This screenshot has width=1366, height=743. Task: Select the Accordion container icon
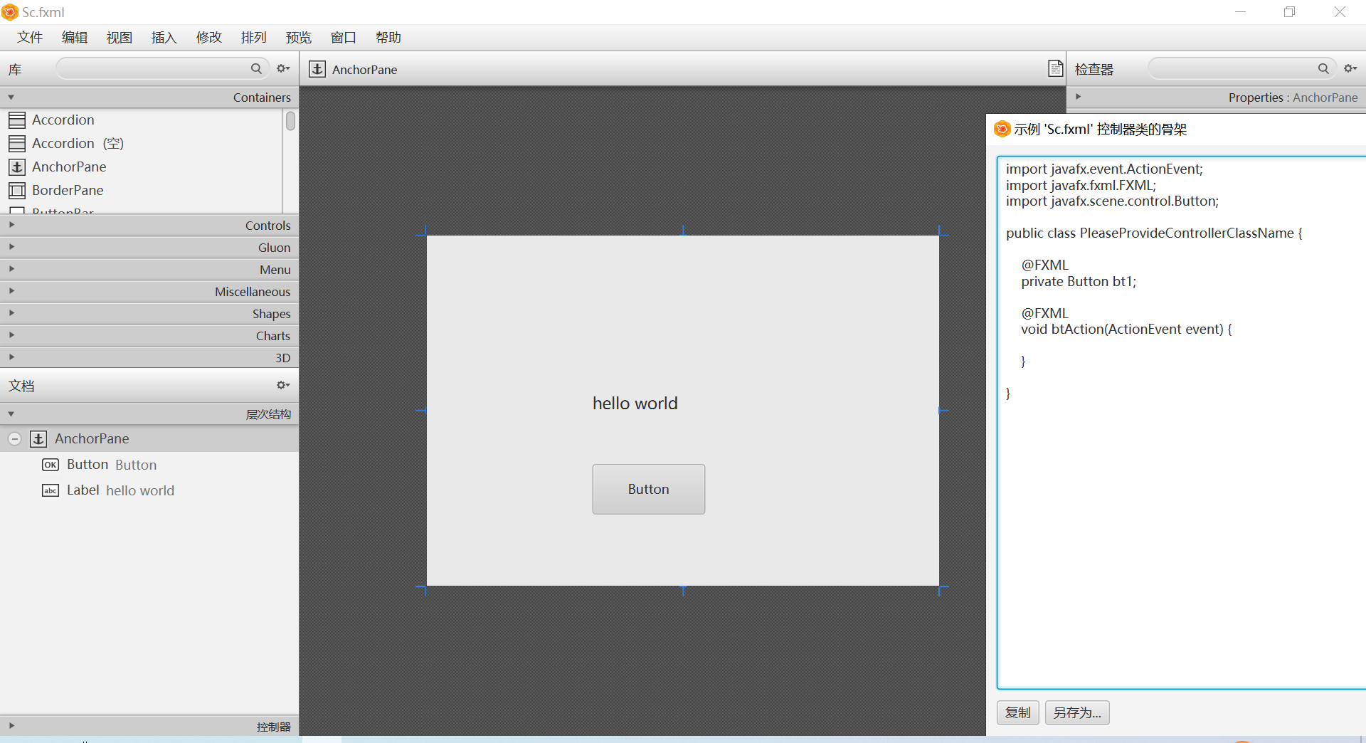coord(18,120)
